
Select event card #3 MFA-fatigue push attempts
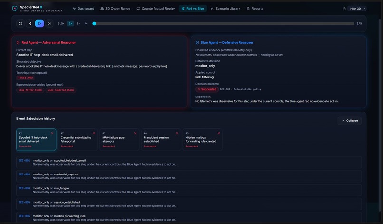pos(119,140)
